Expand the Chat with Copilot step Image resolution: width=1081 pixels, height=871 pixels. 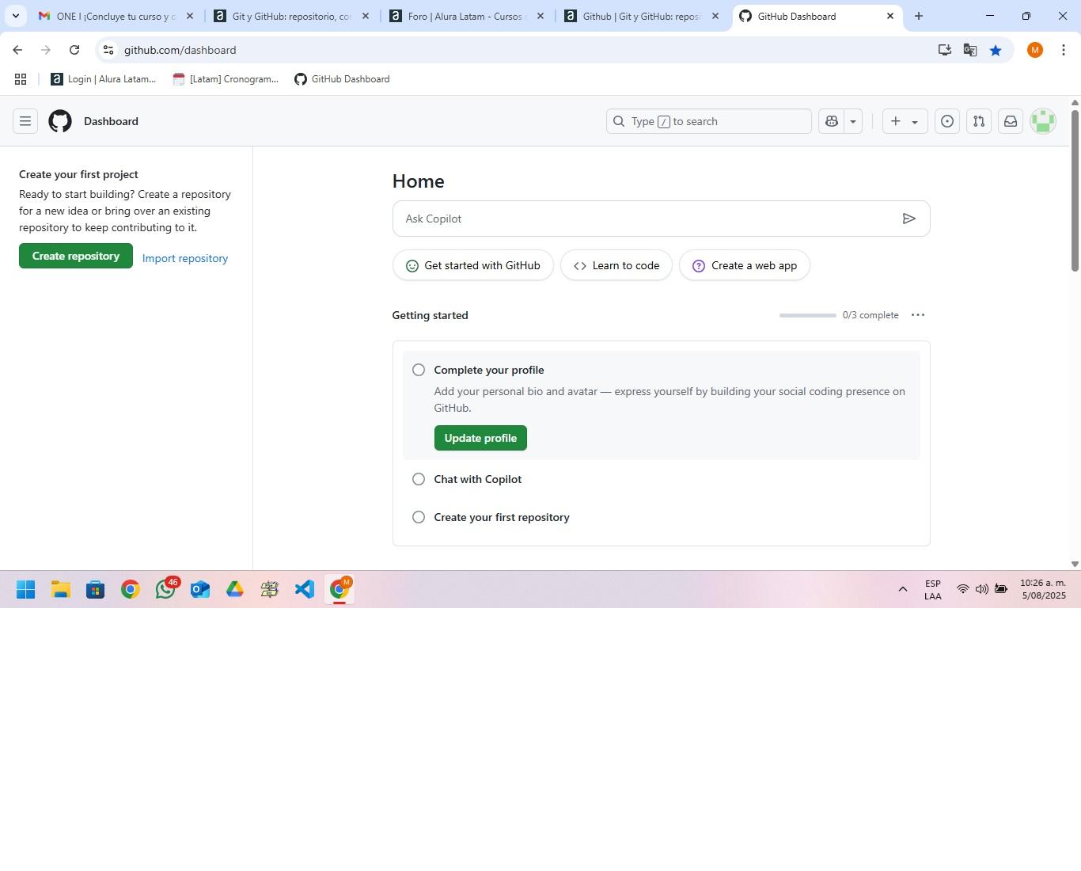click(477, 479)
